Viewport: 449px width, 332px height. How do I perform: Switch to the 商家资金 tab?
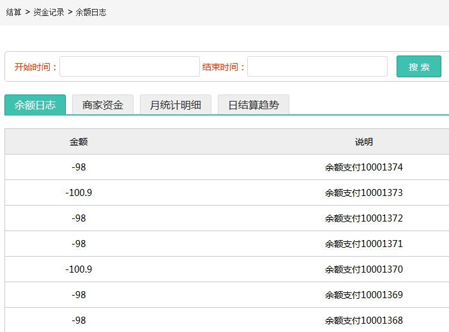click(x=103, y=105)
